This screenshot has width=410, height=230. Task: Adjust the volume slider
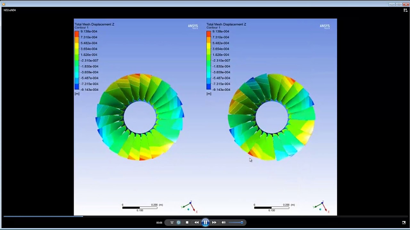click(236, 222)
